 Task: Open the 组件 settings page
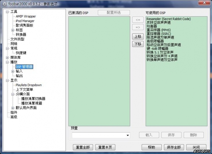point(14,113)
